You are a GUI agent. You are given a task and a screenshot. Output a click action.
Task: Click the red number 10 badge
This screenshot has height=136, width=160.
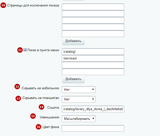(3, 5)
